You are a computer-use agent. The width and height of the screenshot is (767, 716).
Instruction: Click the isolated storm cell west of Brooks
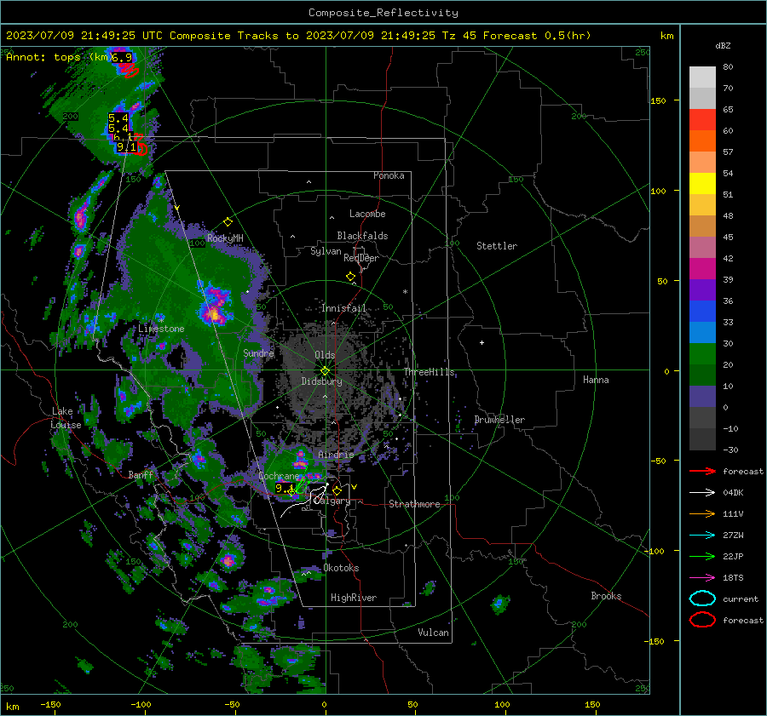point(499,604)
